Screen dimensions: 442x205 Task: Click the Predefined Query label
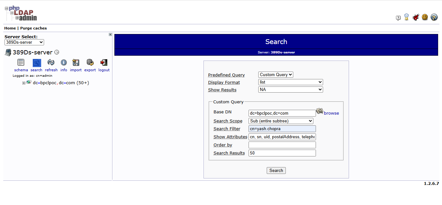click(x=227, y=75)
